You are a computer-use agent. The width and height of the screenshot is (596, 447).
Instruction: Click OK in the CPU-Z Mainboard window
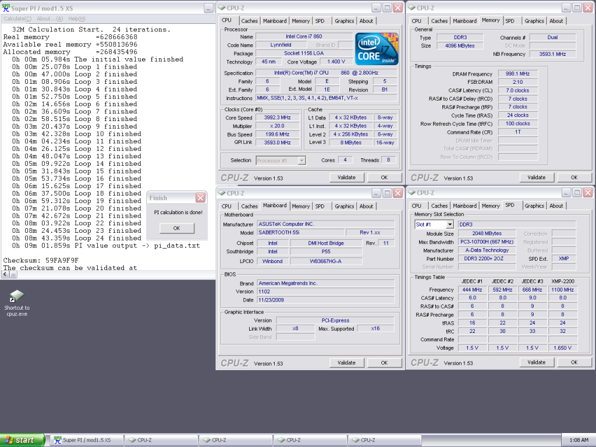(384, 362)
